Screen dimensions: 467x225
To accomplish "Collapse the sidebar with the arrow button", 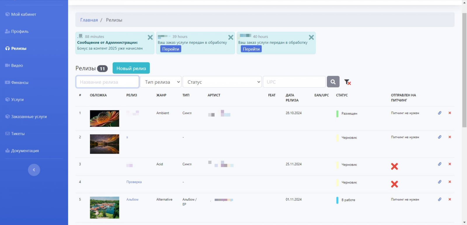I will 34,170.
